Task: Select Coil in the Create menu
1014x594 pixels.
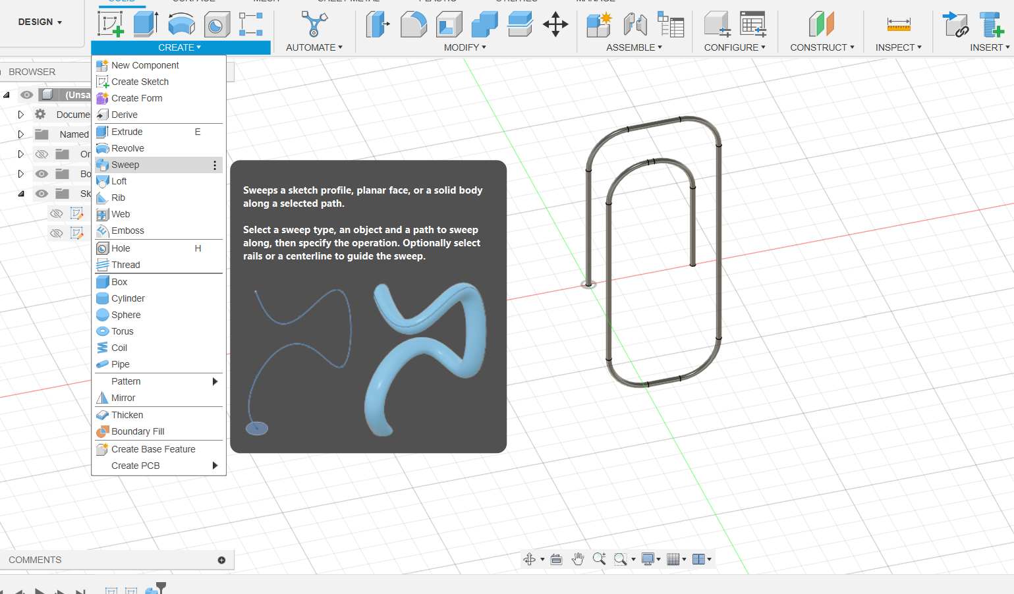Action: tap(159, 348)
